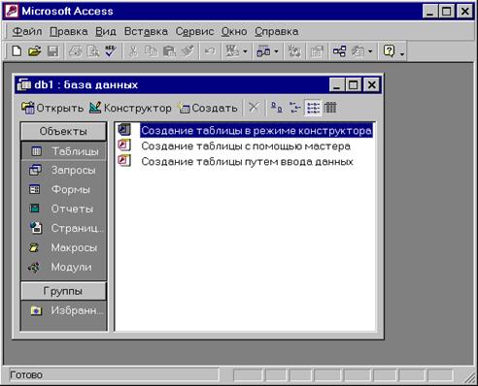Click the Properties toolbar icon
This screenshot has width=478, height=386.
[x=317, y=51]
